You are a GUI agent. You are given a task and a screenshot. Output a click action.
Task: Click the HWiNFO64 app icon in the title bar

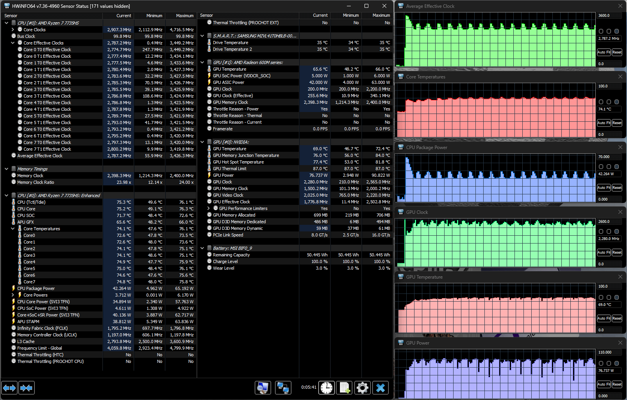tap(7, 6)
